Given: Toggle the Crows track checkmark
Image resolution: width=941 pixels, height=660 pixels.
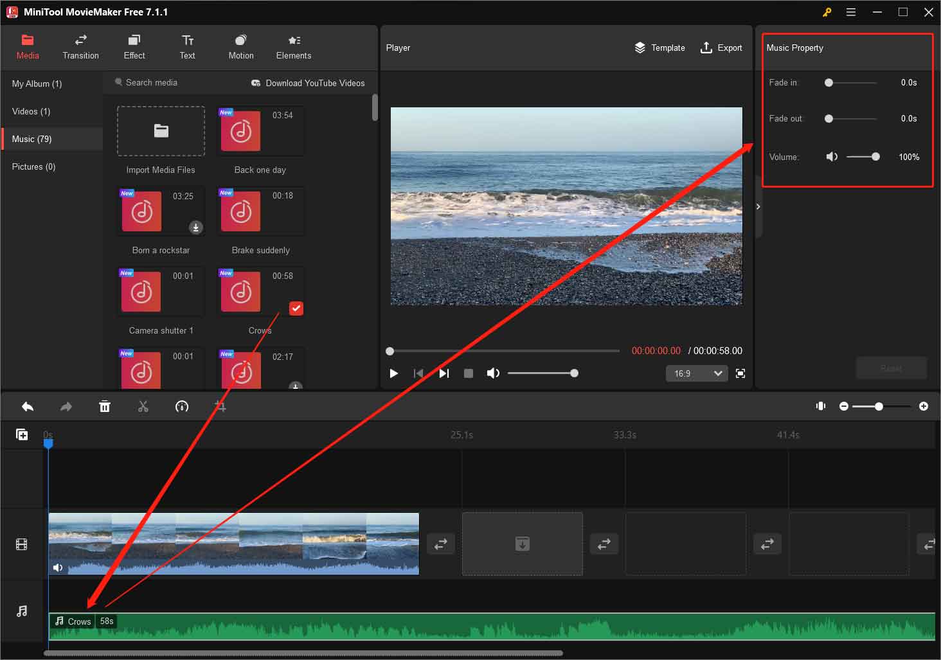Looking at the screenshot, I should (x=296, y=308).
